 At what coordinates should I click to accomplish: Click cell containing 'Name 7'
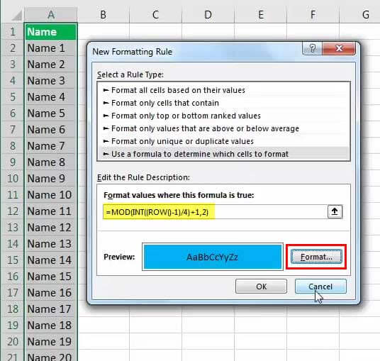click(51, 145)
